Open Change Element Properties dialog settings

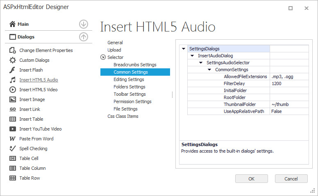coord(46,50)
